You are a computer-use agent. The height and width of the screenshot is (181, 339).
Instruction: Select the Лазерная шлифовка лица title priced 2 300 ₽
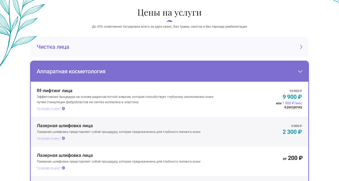coord(65,126)
